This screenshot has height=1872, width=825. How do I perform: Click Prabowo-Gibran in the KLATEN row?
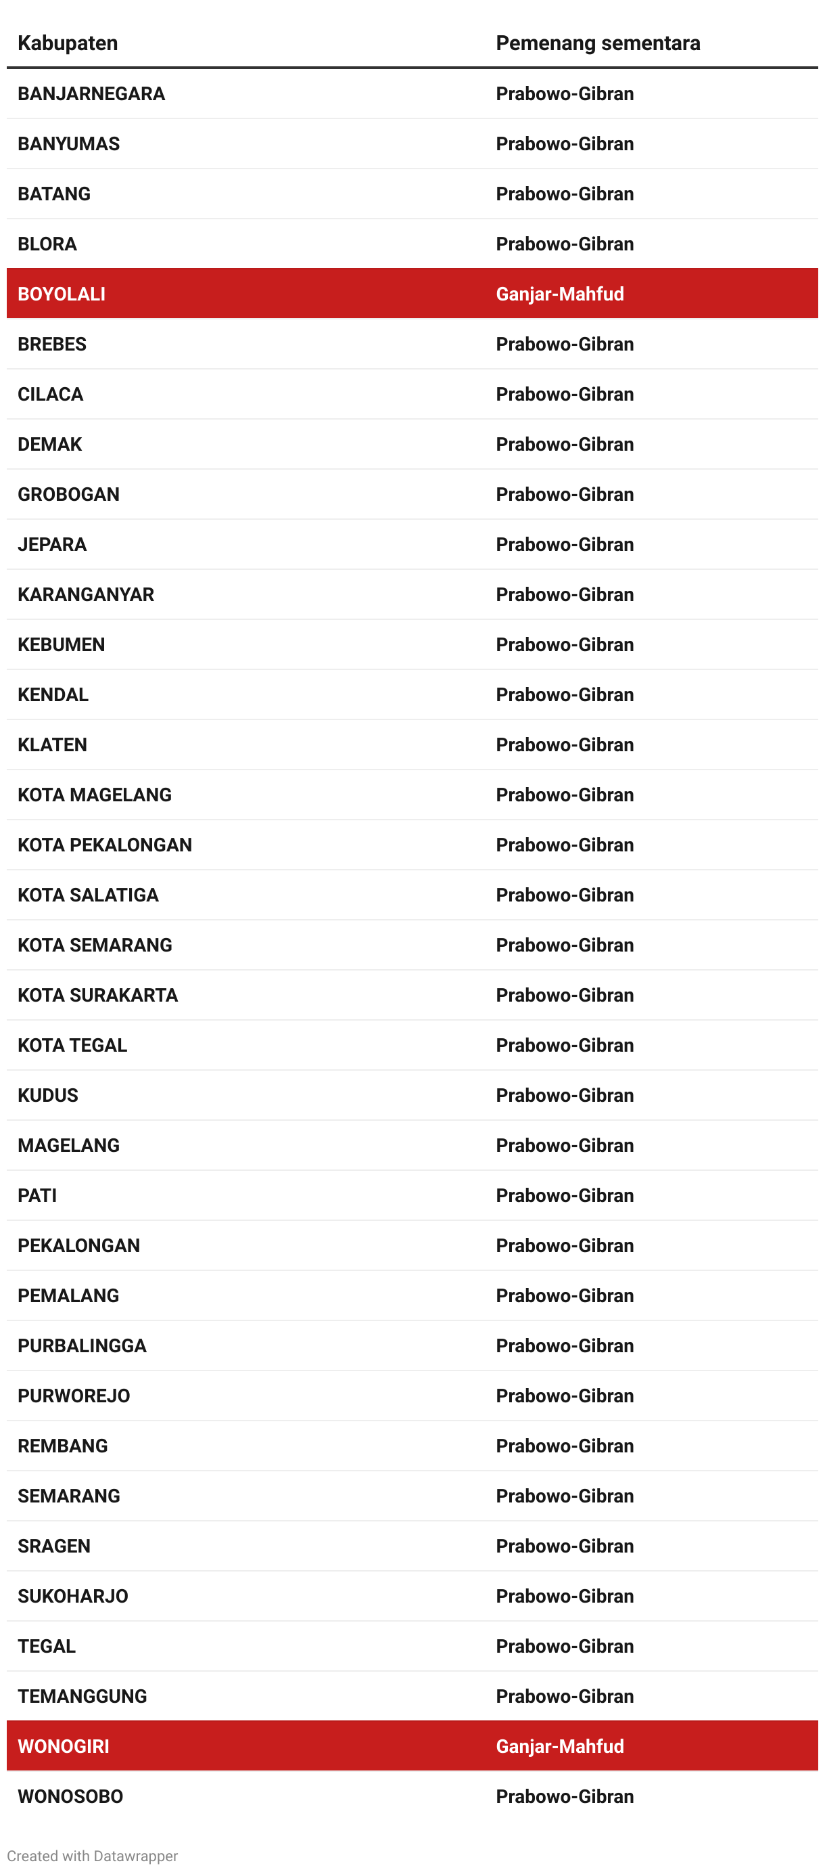(564, 745)
